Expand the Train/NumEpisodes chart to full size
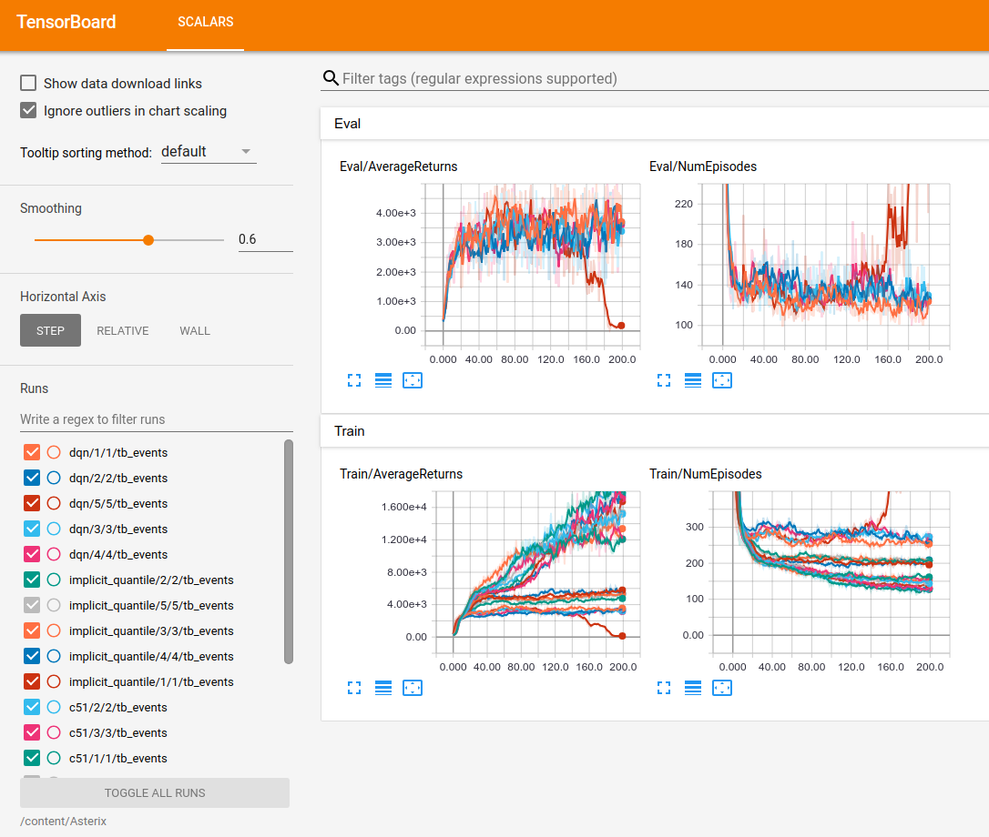This screenshot has width=989, height=837. [664, 689]
